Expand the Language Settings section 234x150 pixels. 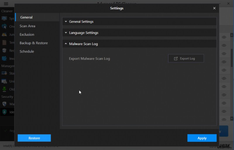click(x=139, y=33)
